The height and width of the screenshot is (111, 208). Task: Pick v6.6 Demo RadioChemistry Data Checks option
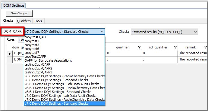64,76
